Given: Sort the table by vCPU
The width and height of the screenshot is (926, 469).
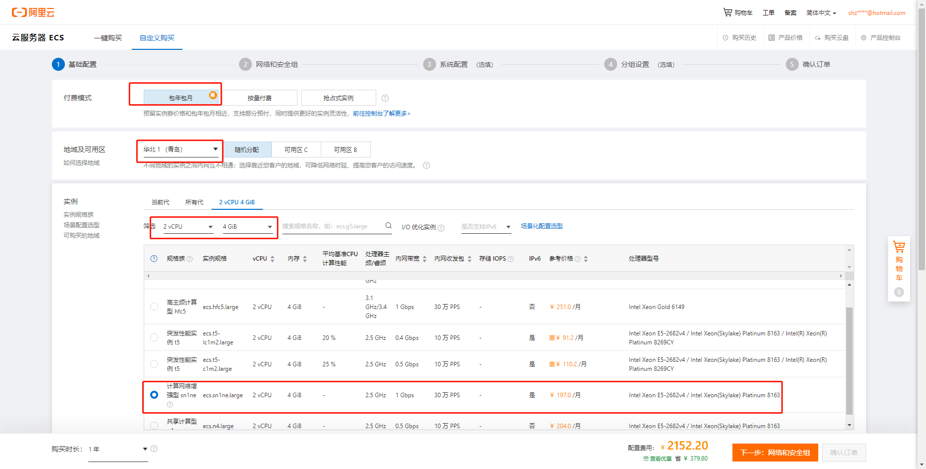Looking at the screenshot, I should [x=272, y=259].
